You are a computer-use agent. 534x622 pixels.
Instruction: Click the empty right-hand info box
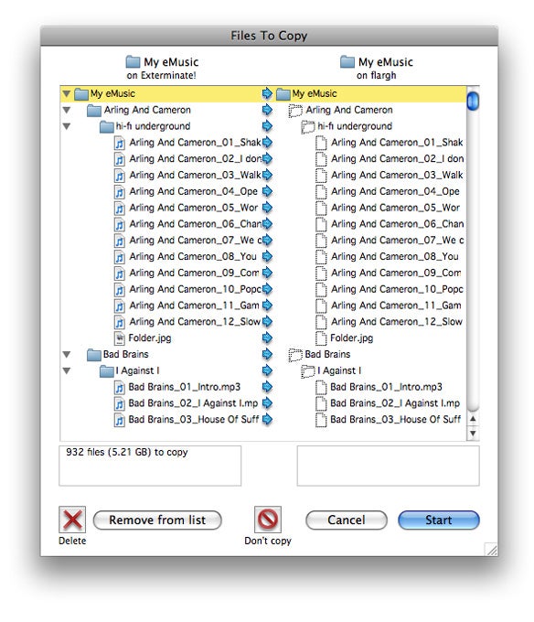click(388, 466)
